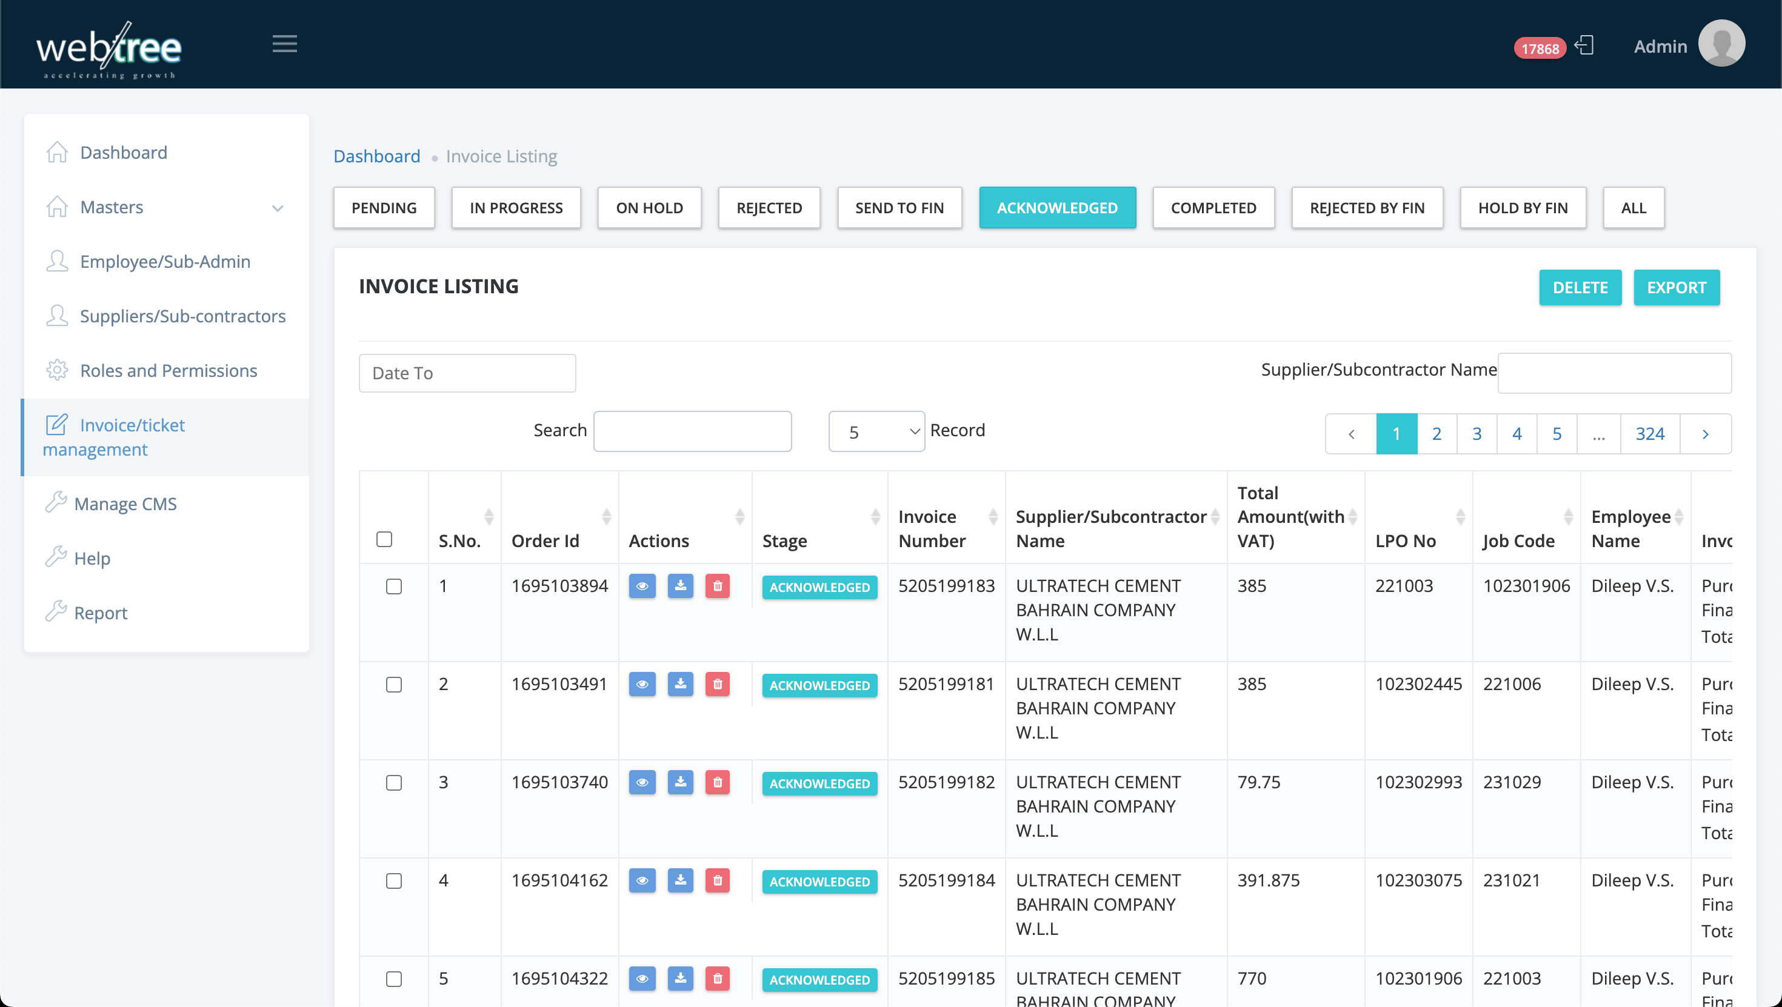1782x1007 pixels.
Task: Click the Supplier/Subcontractor Name input
Action: tap(1614, 373)
